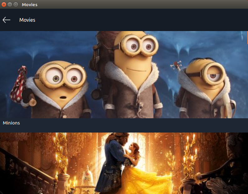The image size is (248, 194).
Task: Go back using the left arrow
Action: [x=7, y=20]
